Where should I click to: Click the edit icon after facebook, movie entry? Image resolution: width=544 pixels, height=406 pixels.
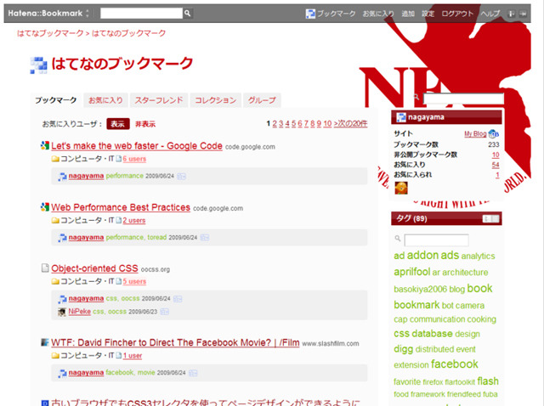193,374
